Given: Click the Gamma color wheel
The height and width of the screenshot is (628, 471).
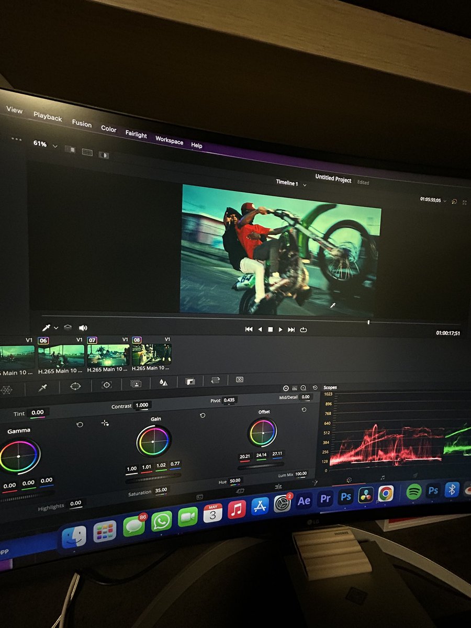Looking at the screenshot, I should coord(19,456).
